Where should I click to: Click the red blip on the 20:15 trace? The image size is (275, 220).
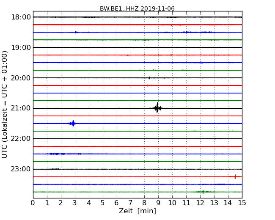tap(150, 85)
